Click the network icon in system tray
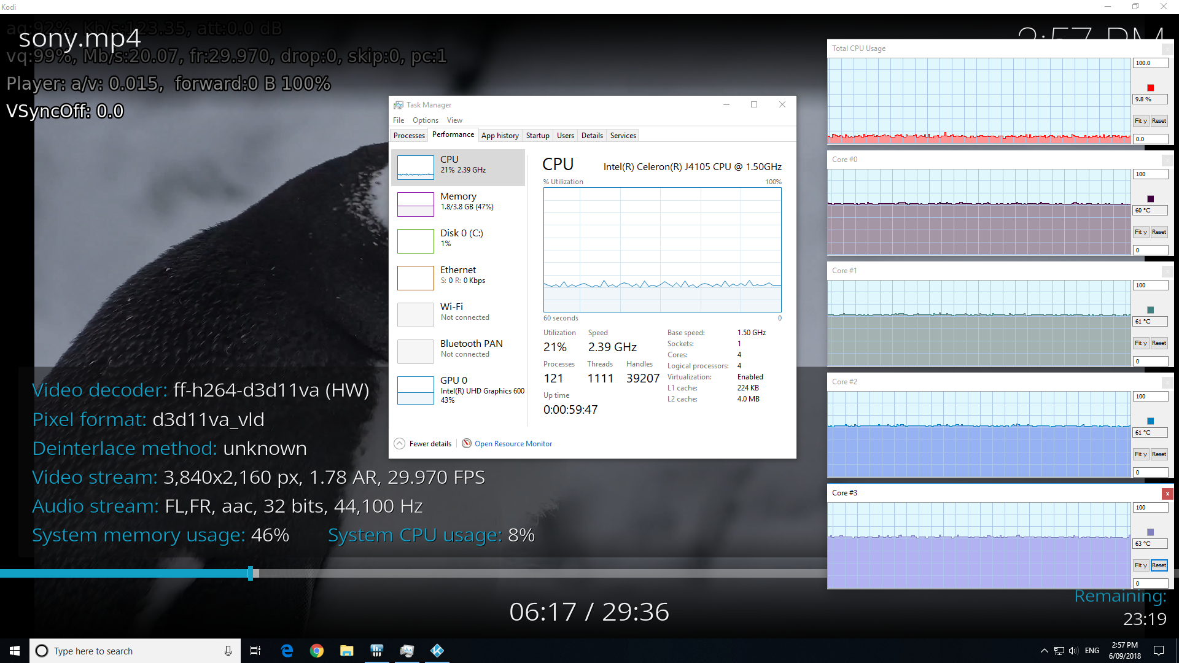Image resolution: width=1179 pixels, height=663 pixels. 1059,651
